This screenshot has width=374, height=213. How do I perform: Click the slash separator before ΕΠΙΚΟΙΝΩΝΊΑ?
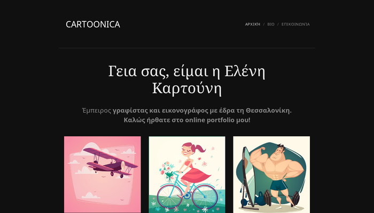tap(278, 24)
